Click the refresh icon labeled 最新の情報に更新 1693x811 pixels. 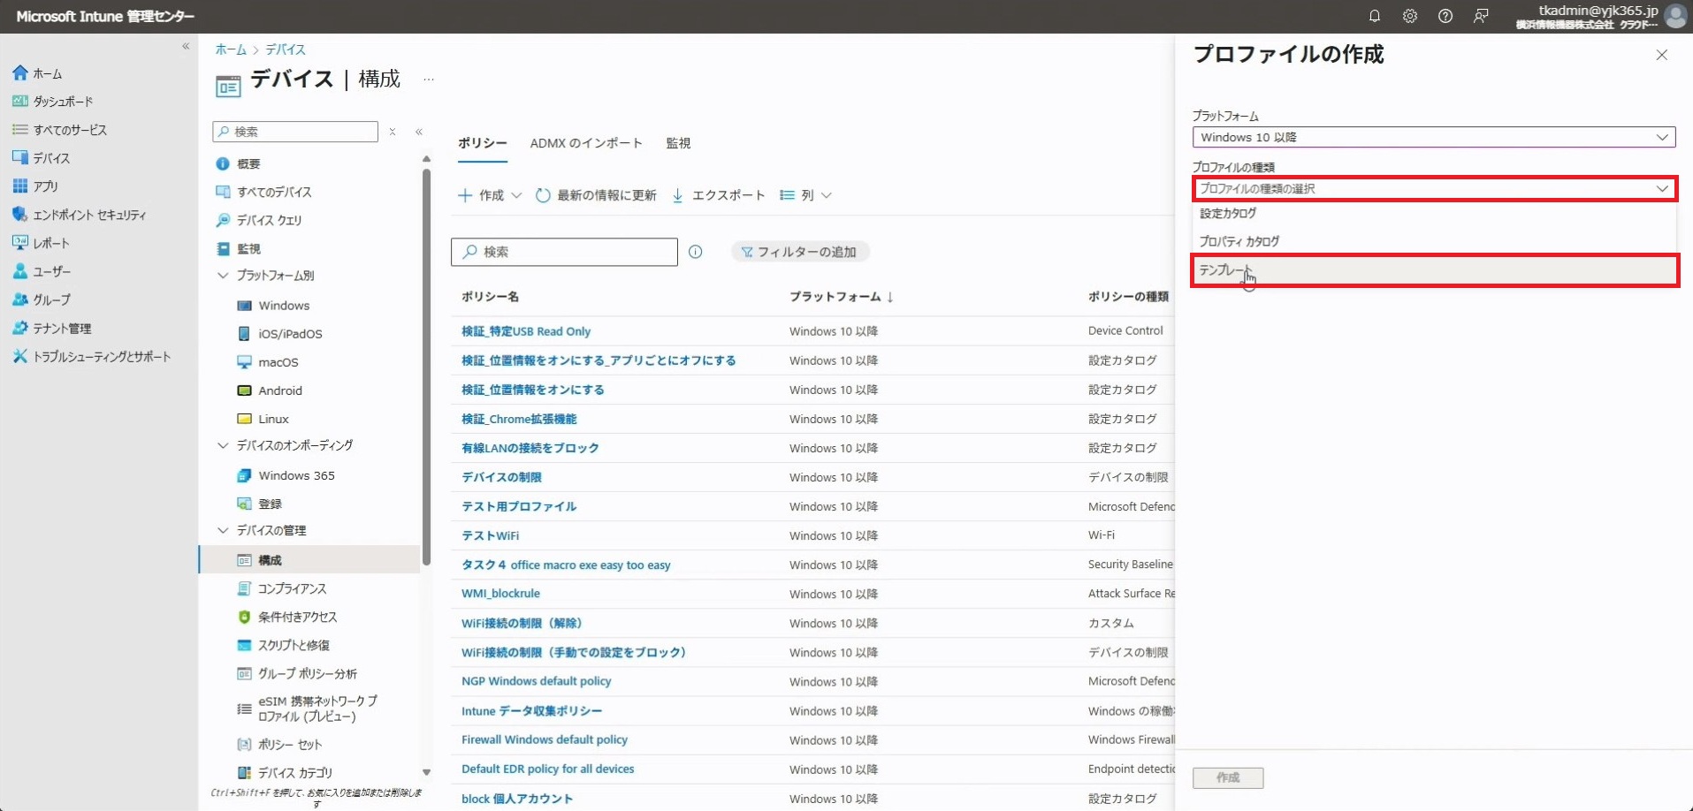544,195
